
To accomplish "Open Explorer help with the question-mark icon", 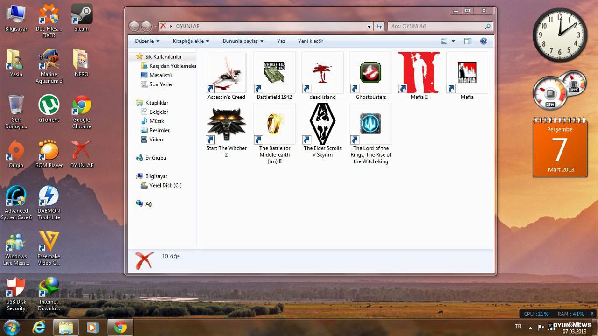I will (x=484, y=41).
